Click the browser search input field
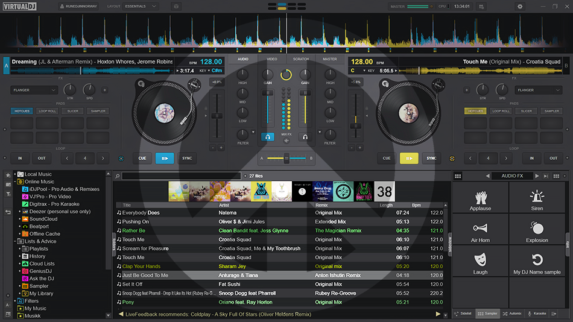This screenshot has width=573, height=322. [181, 176]
